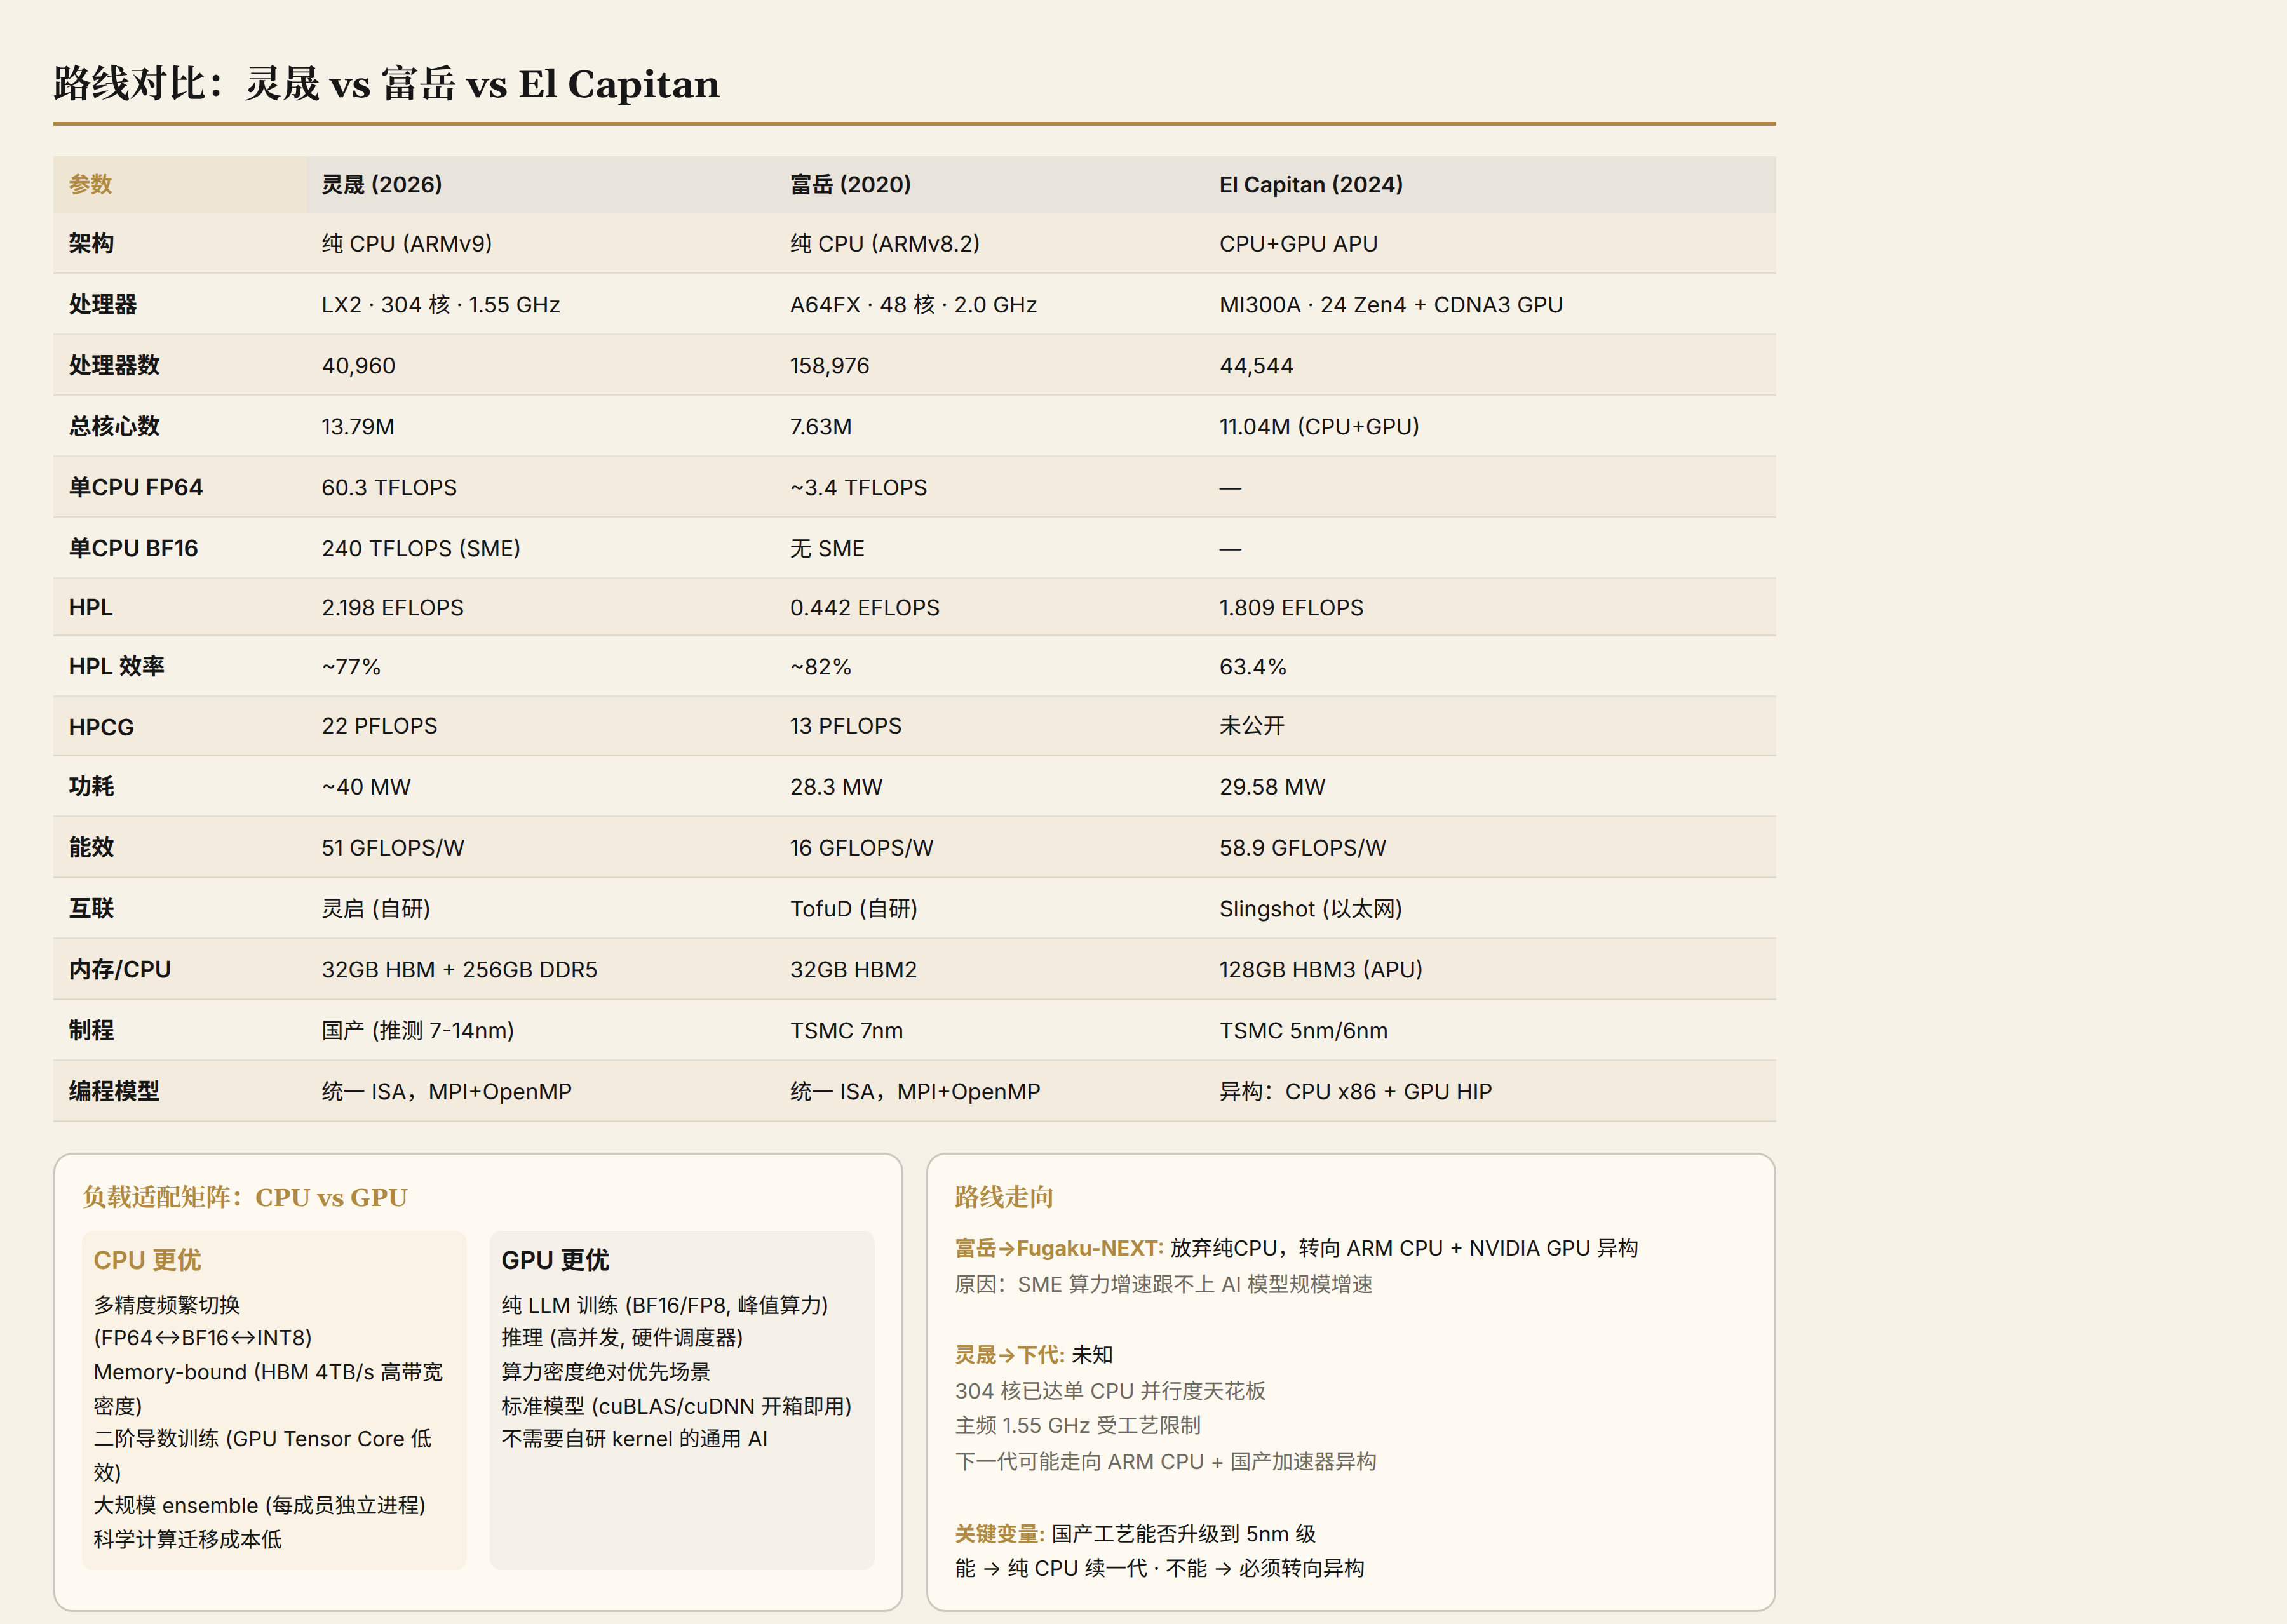Click the cell A64FX · 48 核 · 2.0 GHz
This screenshot has width=2287, height=1624.
pyautogui.click(x=913, y=305)
